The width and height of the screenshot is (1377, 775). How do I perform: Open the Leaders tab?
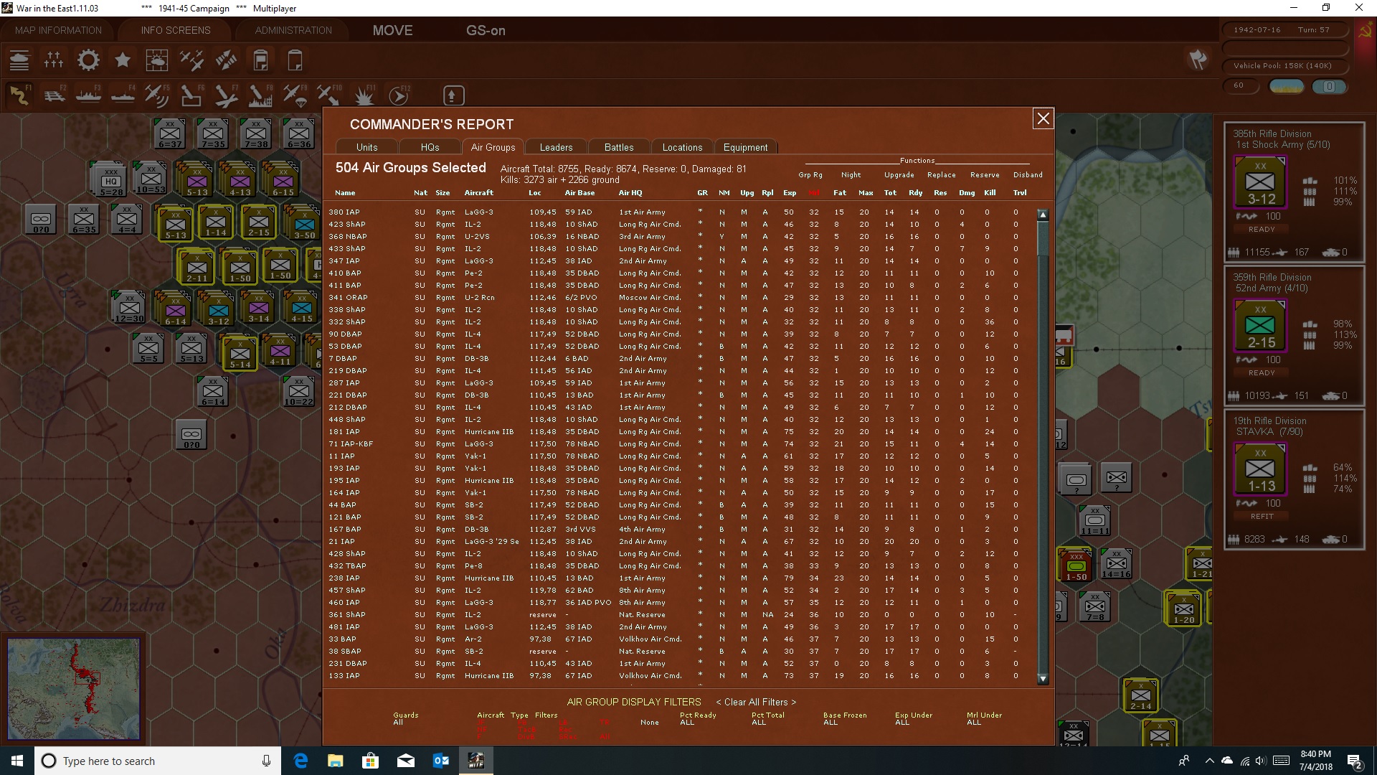point(556,147)
